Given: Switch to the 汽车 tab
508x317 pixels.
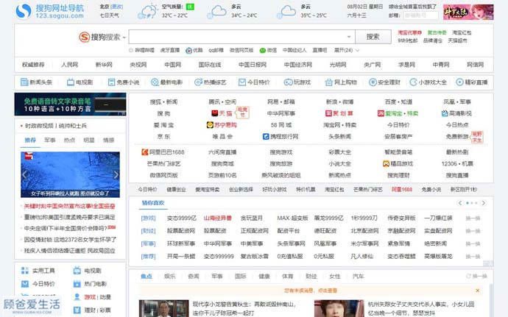Looking at the screenshot, I should coord(358,277).
